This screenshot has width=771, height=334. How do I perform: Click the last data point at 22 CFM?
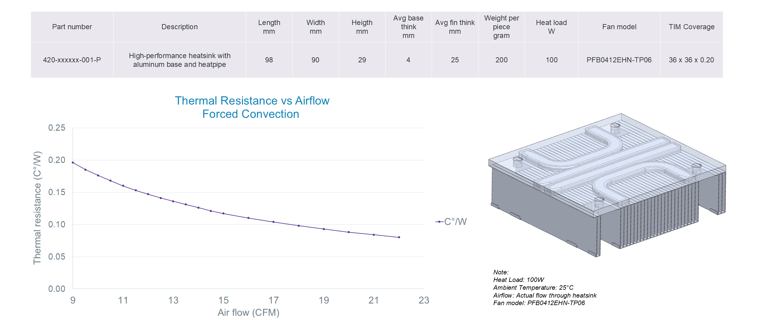(x=399, y=237)
